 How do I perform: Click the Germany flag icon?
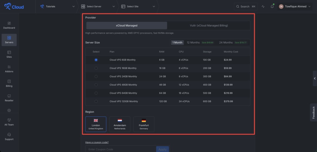[144, 120]
